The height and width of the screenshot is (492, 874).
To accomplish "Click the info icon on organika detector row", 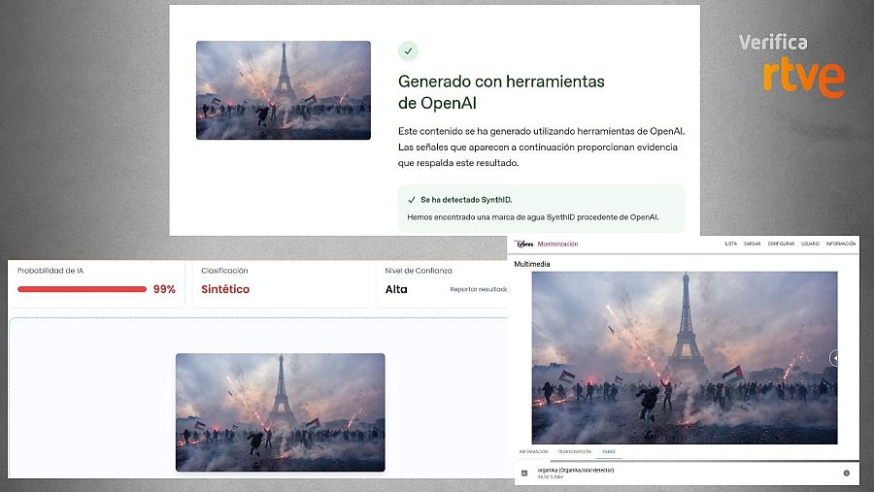I will (x=846, y=473).
